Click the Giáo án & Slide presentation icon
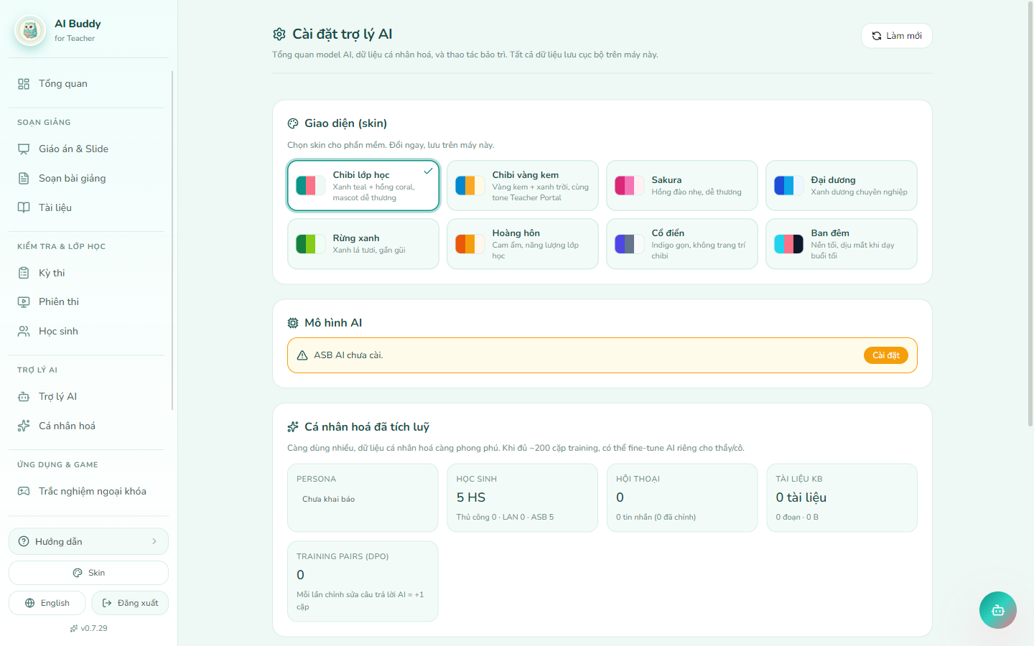Screen dimensions: 1034x646 click(x=24, y=149)
